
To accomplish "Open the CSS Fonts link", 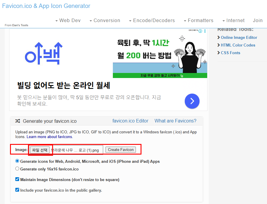I will pyautogui.click(x=230, y=53).
